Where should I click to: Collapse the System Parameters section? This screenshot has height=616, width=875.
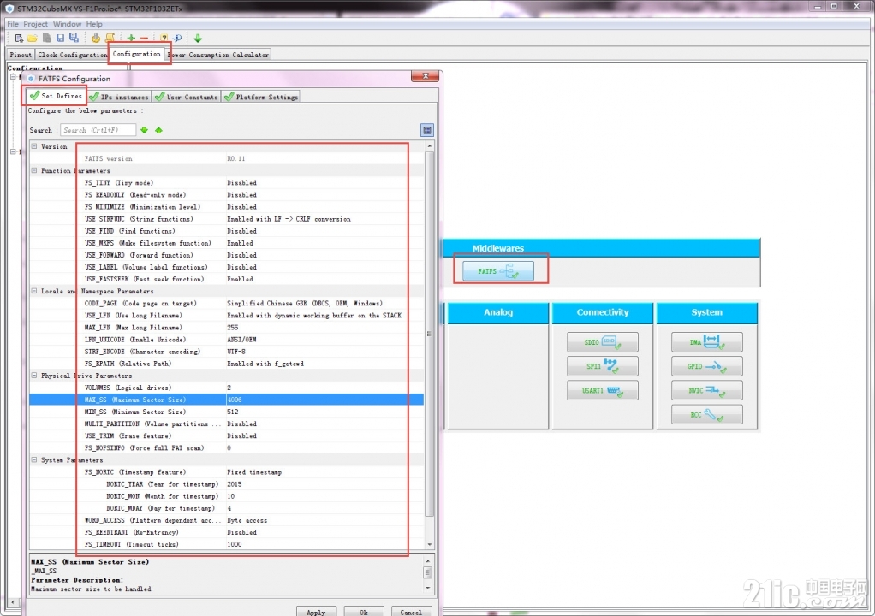pyautogui.click(x=34, y=460)
